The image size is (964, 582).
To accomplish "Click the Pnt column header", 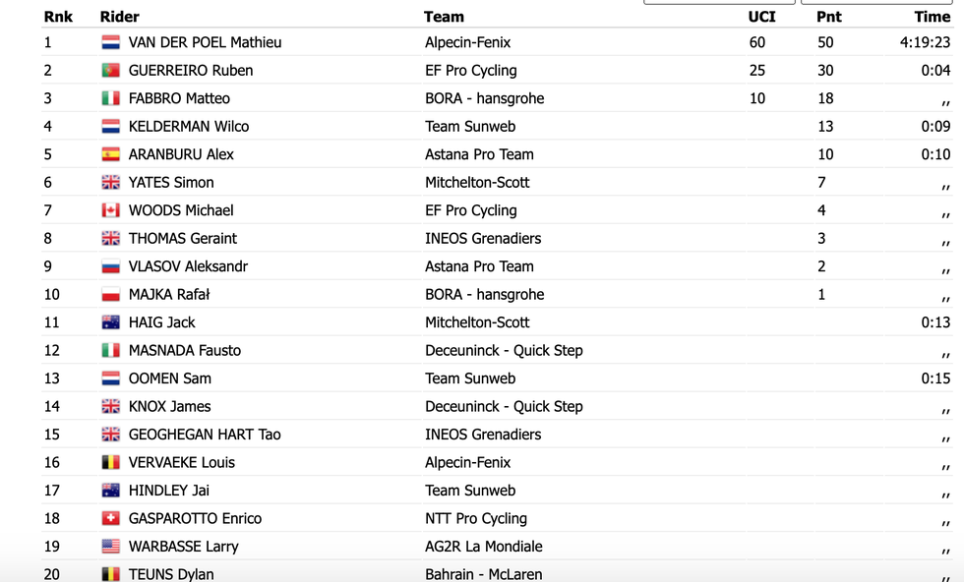I will (828, 17).
